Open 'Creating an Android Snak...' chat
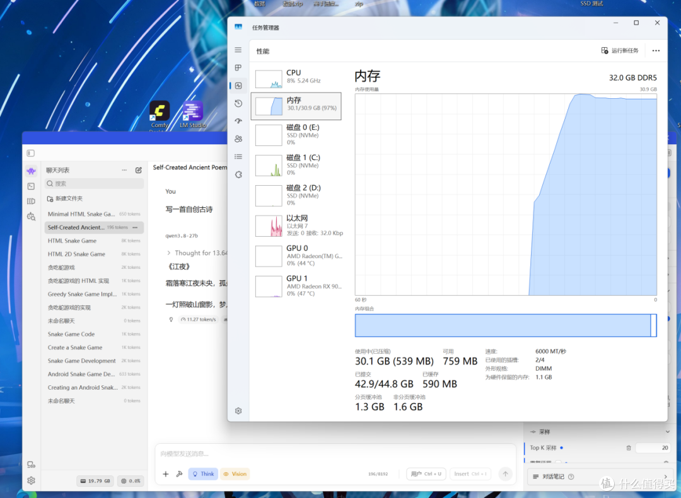The height and width of the screenshot is (498, 681). point(94,387)
